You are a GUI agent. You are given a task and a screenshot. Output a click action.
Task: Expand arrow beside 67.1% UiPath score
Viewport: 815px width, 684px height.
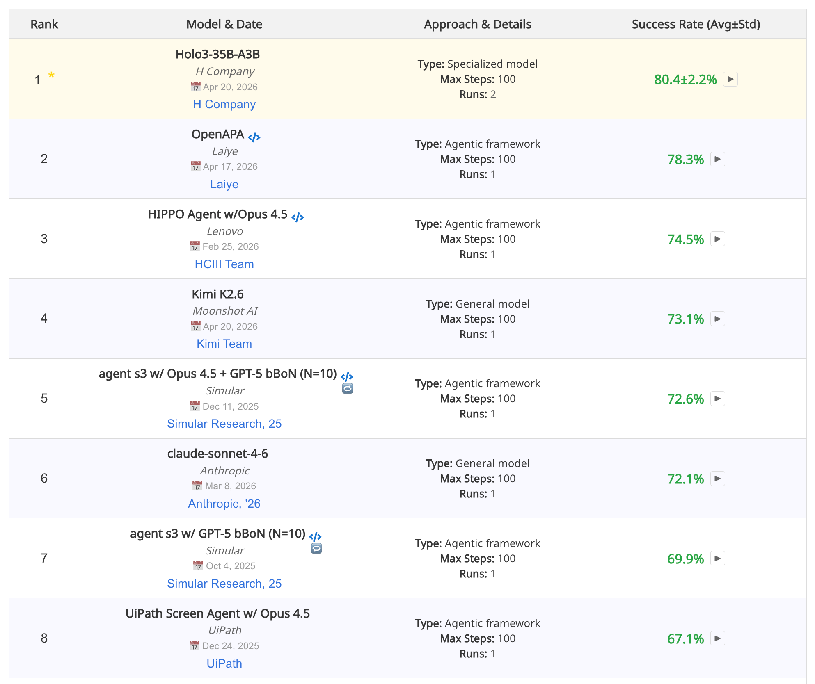(717, 638)
